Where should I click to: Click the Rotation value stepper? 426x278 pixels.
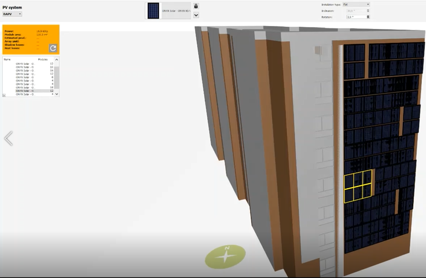click(x=368, y=17)
